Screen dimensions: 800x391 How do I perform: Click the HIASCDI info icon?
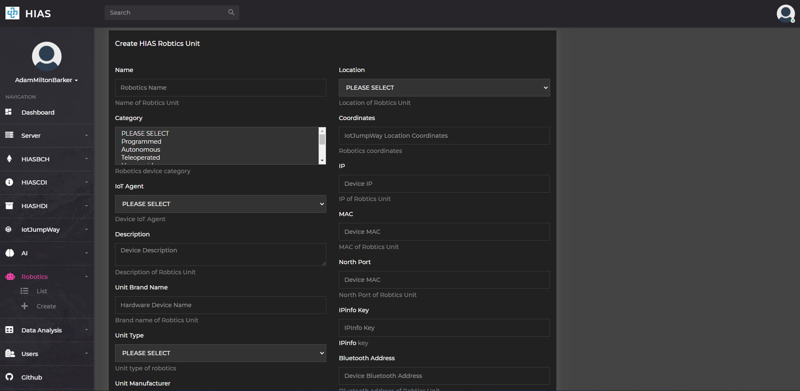[x=9, y=182]
